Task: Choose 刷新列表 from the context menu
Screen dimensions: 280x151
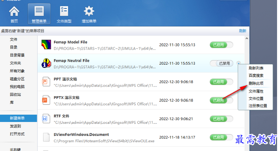Action: point(256,68)
